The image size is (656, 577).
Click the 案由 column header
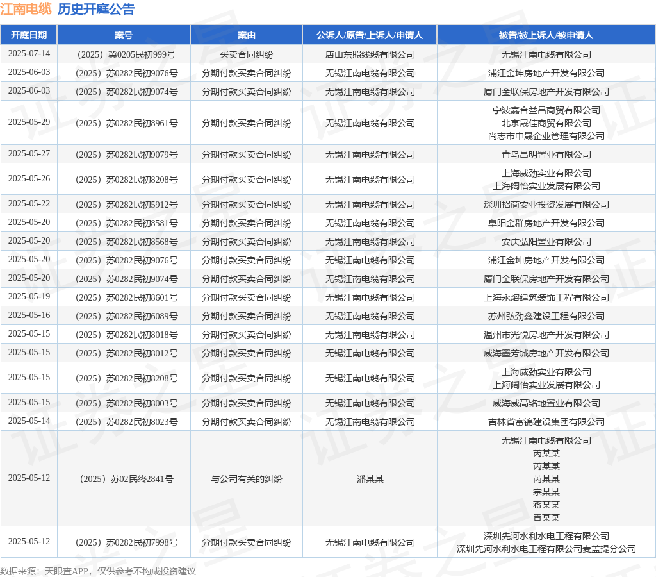pos(247,35)
